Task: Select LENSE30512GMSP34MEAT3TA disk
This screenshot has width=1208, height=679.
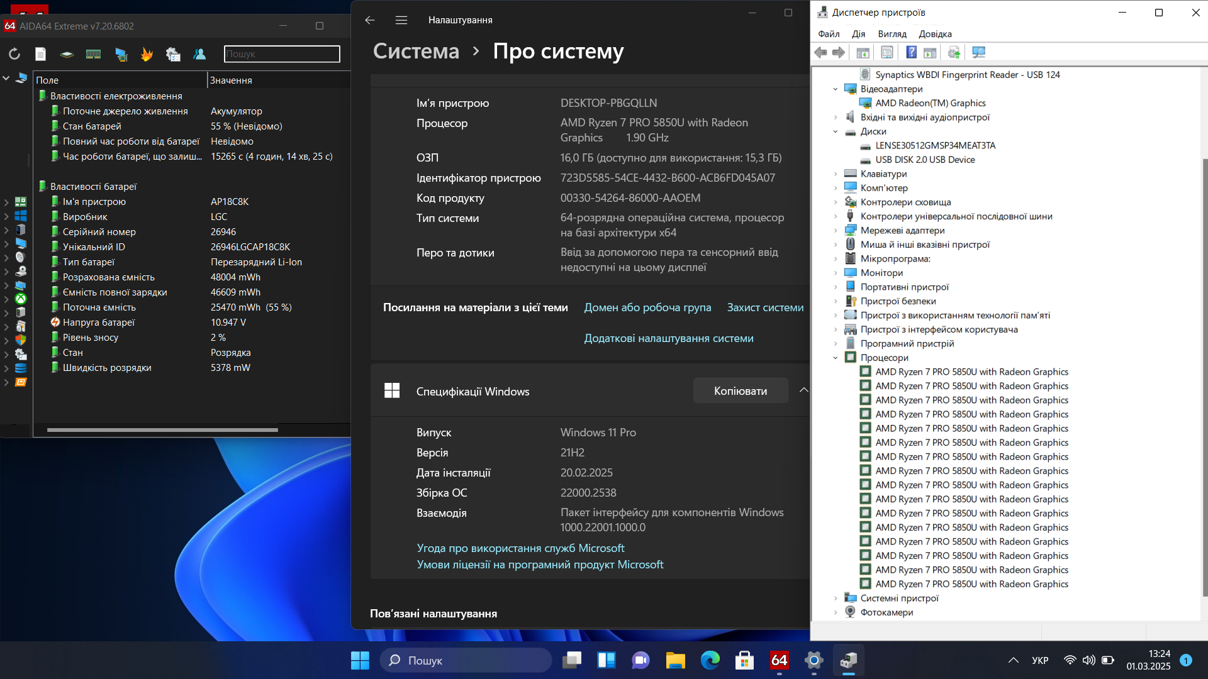Action: (935, 146)
